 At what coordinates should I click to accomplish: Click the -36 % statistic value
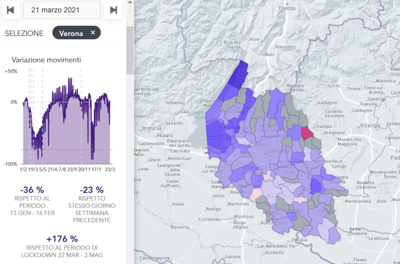pos(32,190)
